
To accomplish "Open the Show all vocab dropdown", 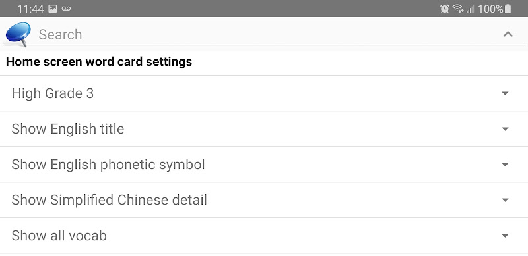I will tap(264, 236).
